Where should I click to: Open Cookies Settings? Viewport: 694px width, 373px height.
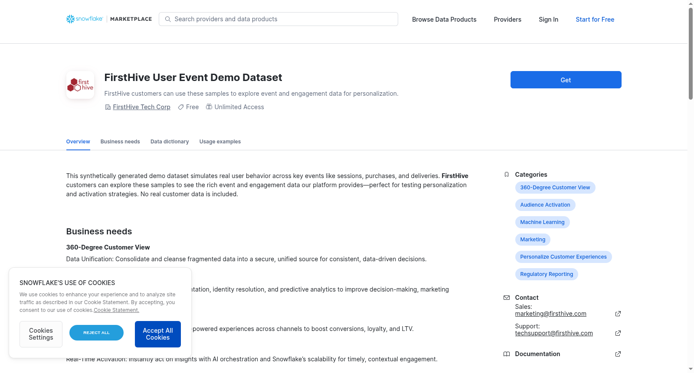click(41, 334)
